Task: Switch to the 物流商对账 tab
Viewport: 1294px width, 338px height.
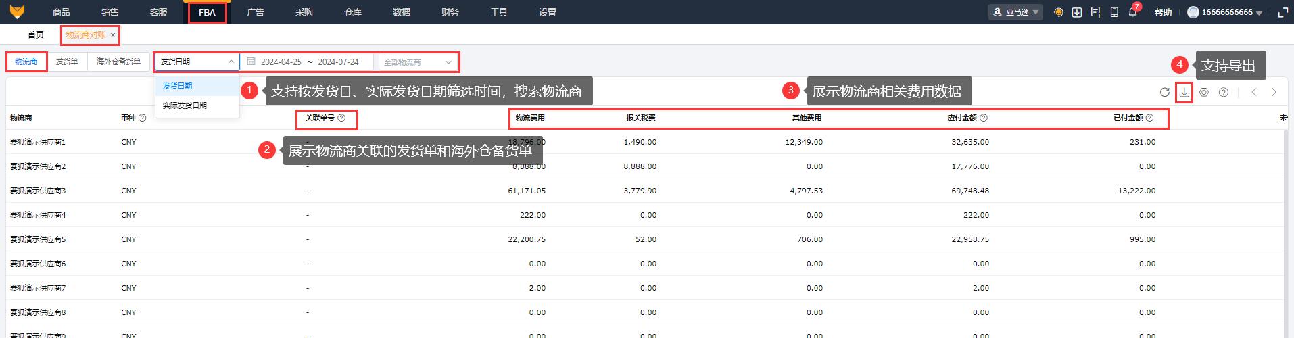Action: 86,35
